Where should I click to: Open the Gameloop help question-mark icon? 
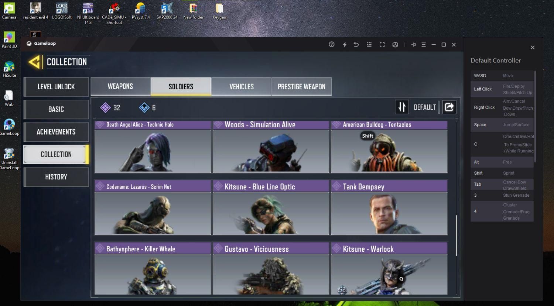332,44
